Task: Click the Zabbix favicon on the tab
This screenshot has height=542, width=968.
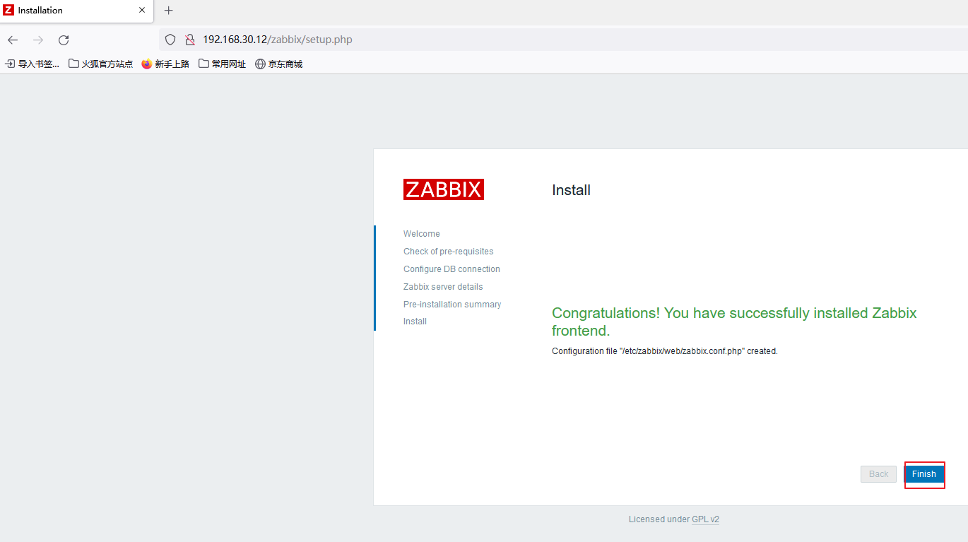Action: coord(8,11)
